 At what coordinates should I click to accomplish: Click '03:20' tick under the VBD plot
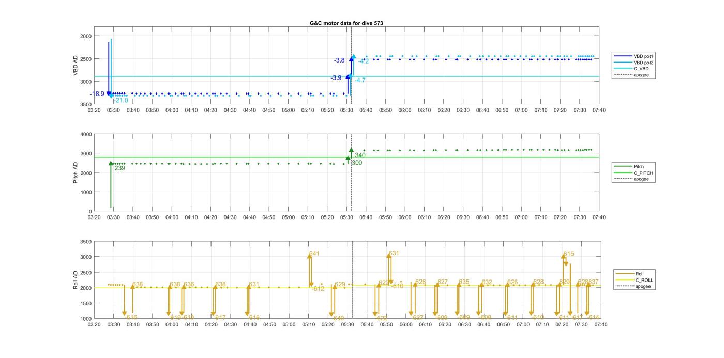[94, 110]
